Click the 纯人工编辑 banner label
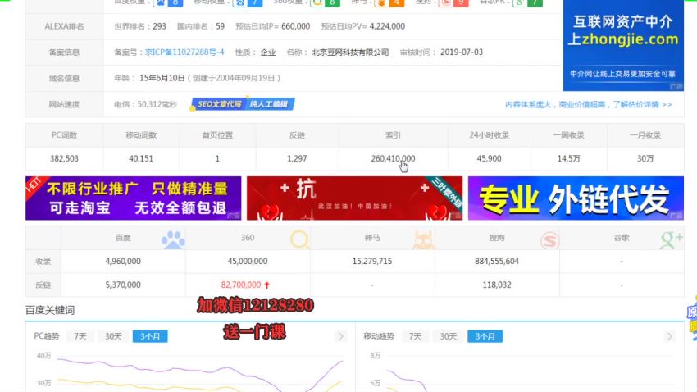The width and height of the screenshot is (697, 392). 270,104
